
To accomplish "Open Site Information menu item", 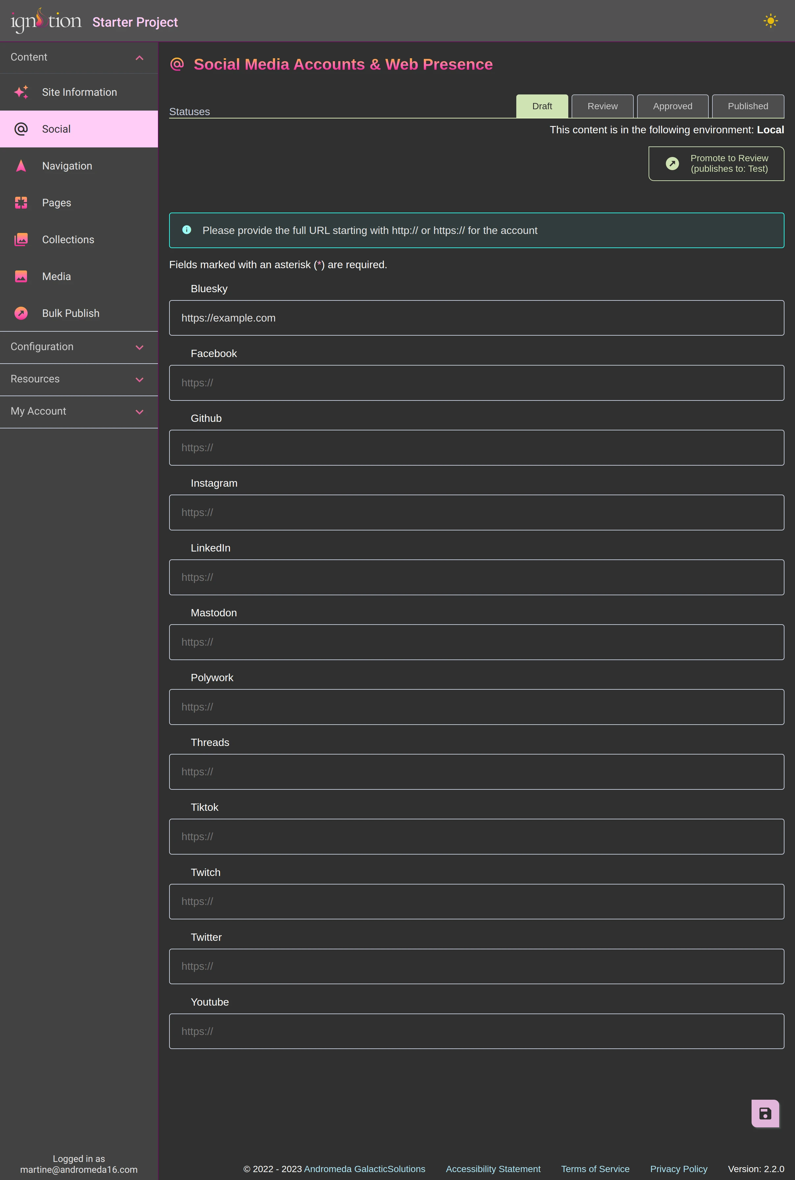I will pyautogui.click(x=79, y=92).
